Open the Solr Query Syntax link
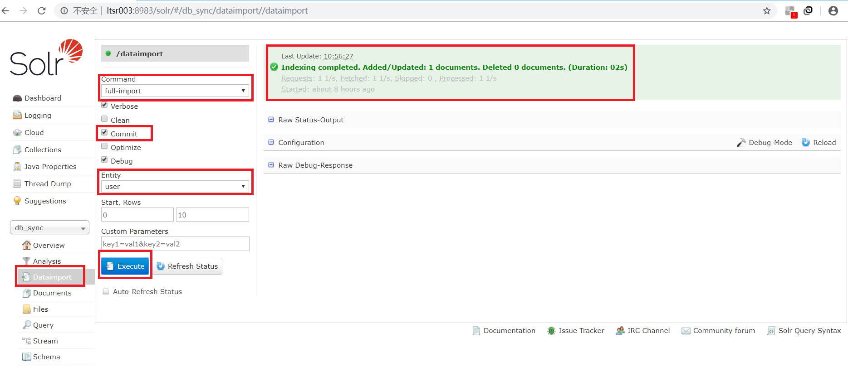Viewport: 848px width, 367px height. pos(809,331)
